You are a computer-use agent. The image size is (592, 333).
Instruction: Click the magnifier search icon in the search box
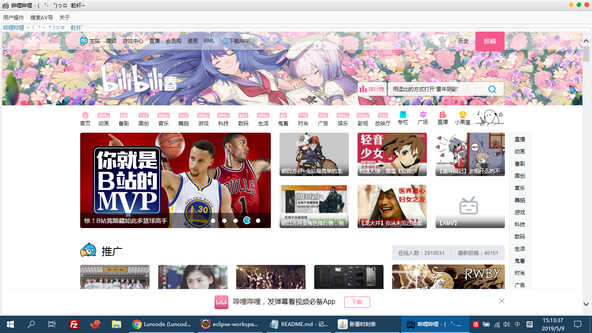[492, 89]
